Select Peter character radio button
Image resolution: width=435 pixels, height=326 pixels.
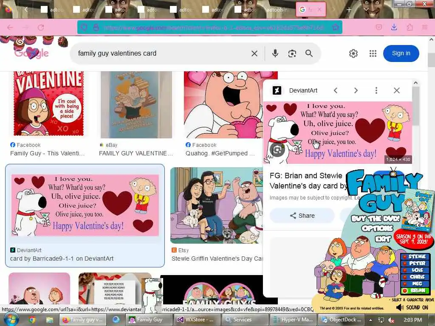(405, 263)
